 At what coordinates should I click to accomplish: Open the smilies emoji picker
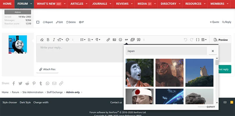click(x=120, y=40)
